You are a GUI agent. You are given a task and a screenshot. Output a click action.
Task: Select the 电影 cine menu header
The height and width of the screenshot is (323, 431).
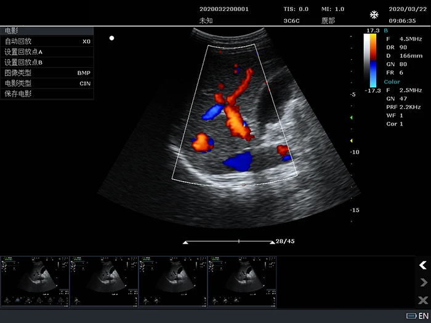47,31
